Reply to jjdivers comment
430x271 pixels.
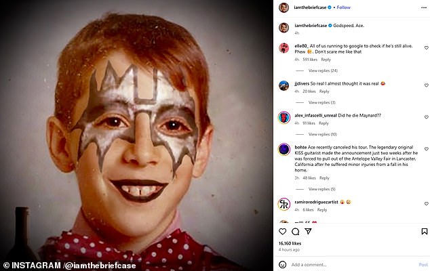324,91
